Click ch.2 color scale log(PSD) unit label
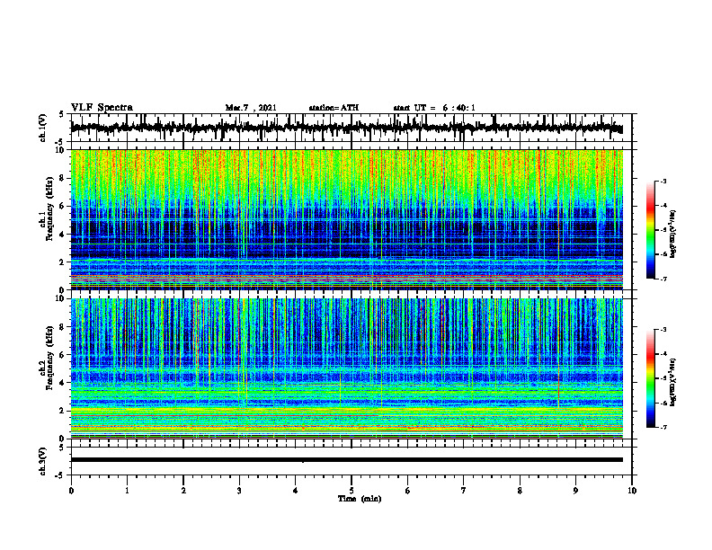The height and width of the screenshot is (550, 712). click(x=673, y=381)
